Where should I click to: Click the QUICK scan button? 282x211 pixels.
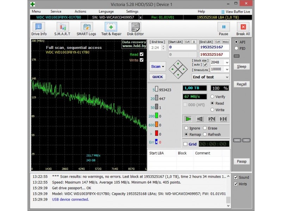click(x=158, y=77)
